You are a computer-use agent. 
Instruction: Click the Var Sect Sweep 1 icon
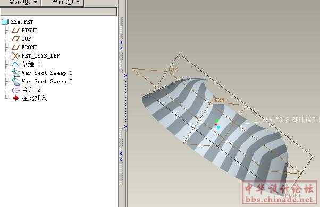pos(16,73)
